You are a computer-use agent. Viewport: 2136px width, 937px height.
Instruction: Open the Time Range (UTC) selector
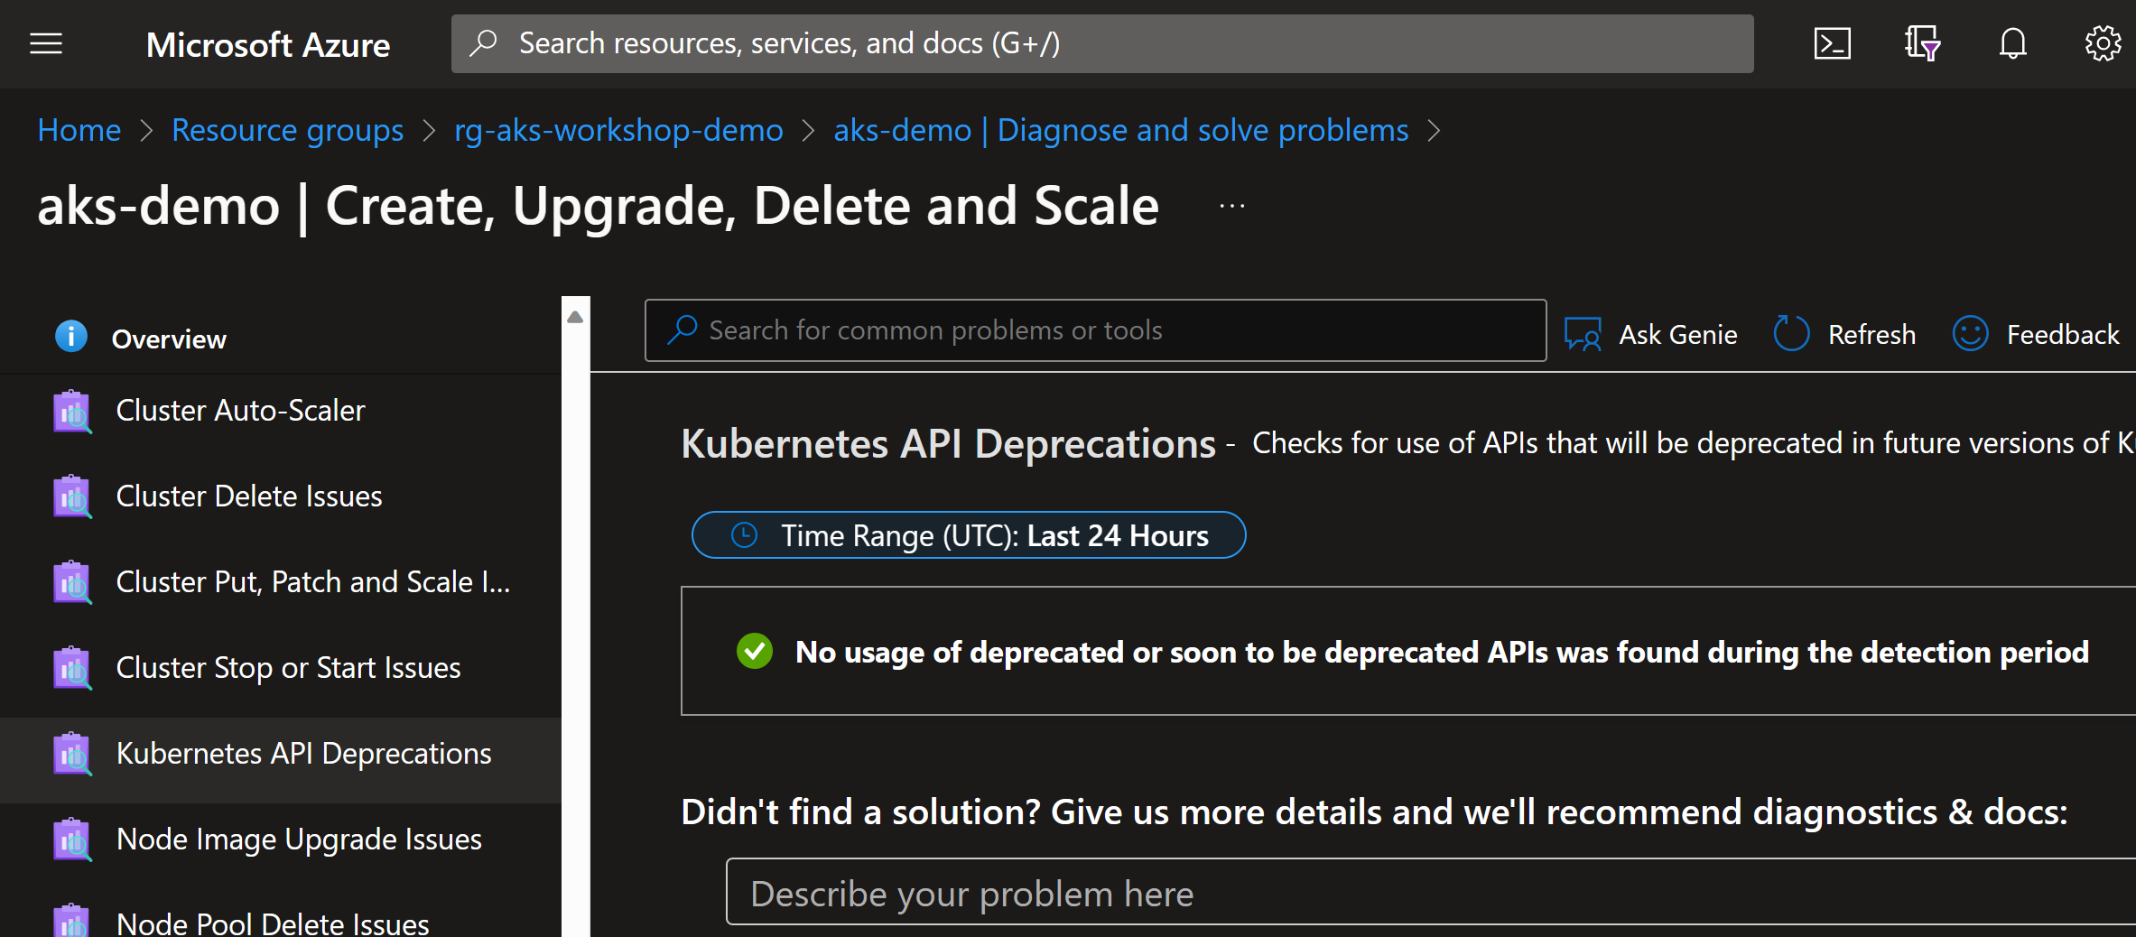coord(969,535)
